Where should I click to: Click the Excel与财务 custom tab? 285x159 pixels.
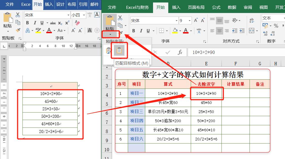point(138,7)
